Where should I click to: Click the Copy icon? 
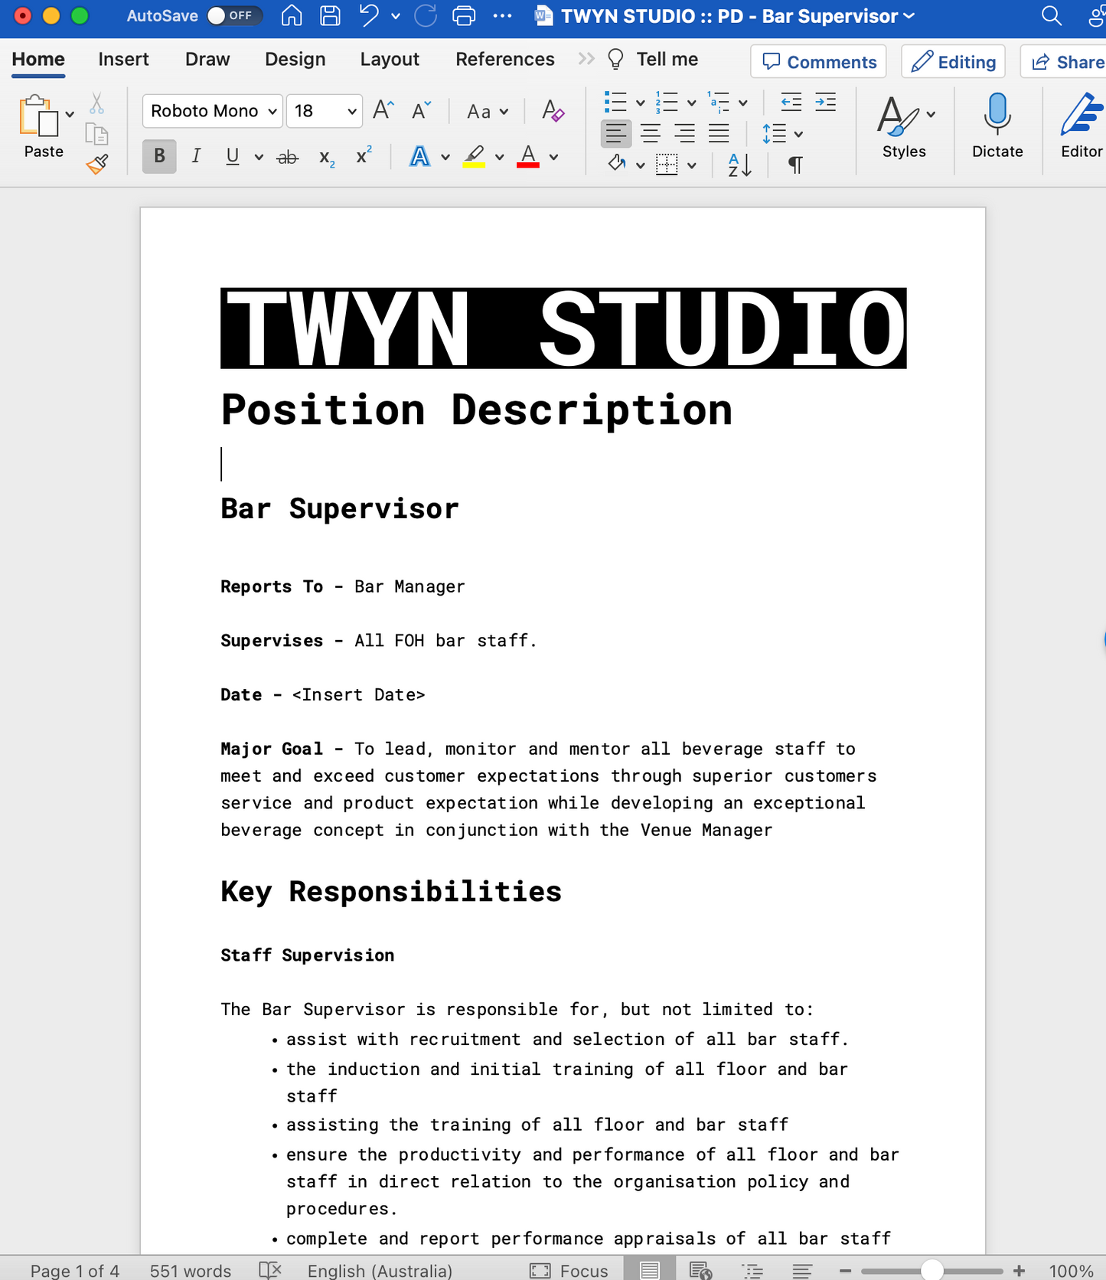coord(96,134)
